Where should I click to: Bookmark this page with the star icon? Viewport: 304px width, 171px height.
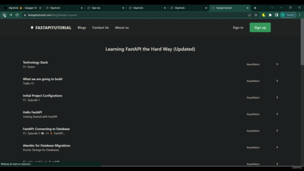[256, 15]
